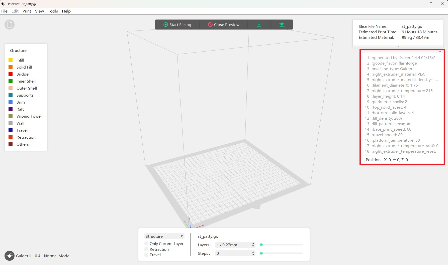This screenshot has width=448, height=265.
Task: Check the Travel checkbox
Action: [x=146, y=255]
